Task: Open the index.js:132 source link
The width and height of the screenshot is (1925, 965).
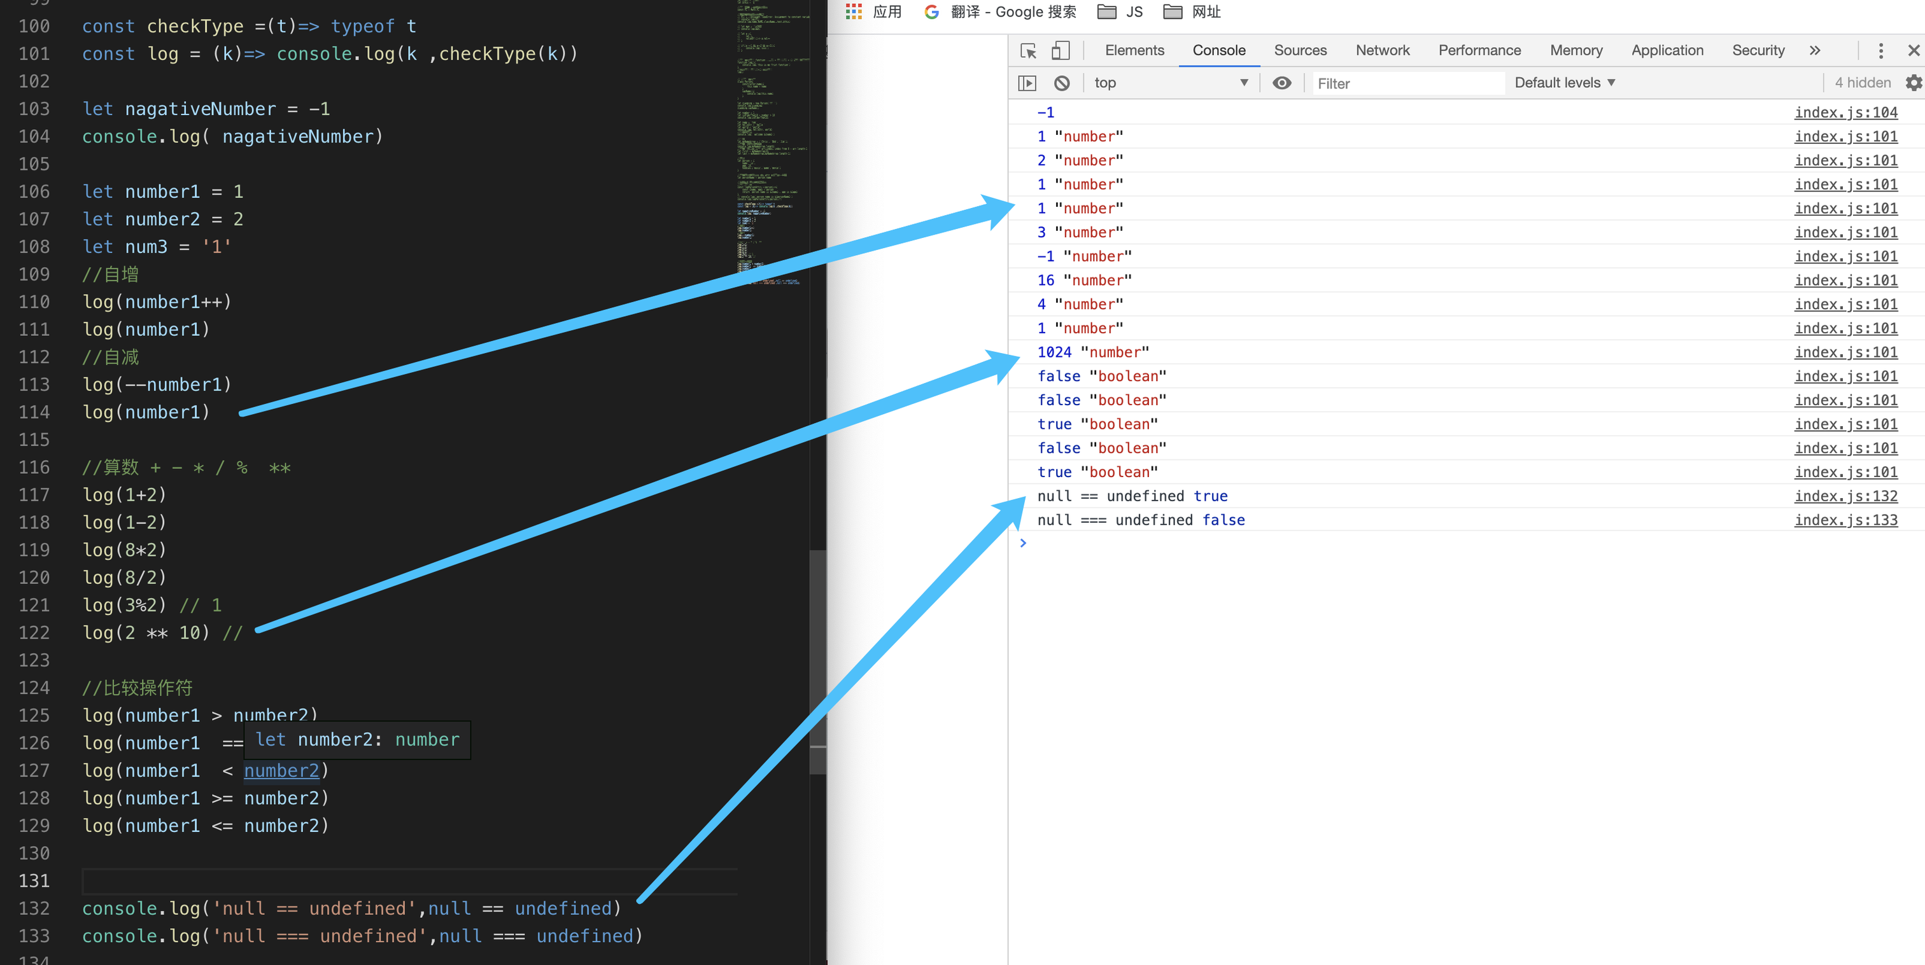Action: click(x=1845, y=496)
